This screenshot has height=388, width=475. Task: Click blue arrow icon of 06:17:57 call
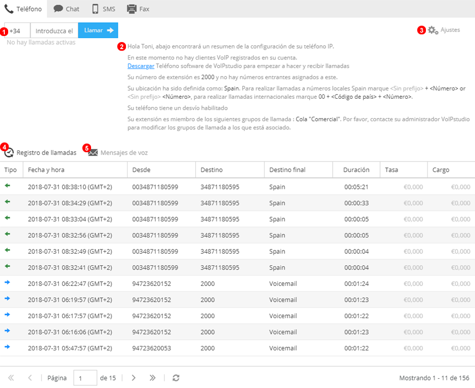point(8,314)
